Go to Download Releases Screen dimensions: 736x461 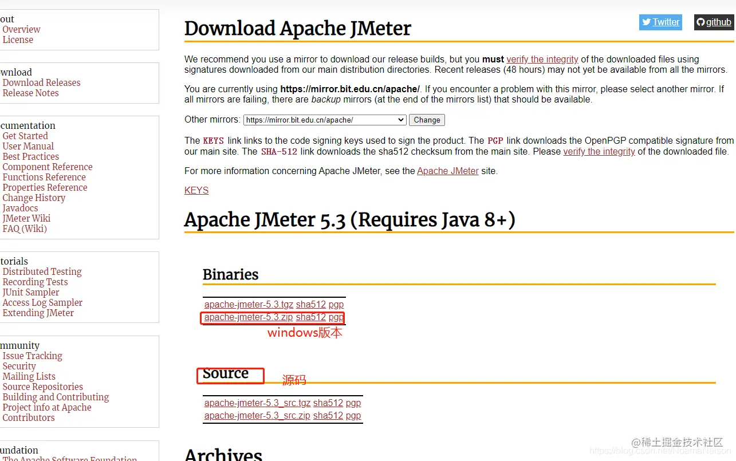tap(41, 82)
